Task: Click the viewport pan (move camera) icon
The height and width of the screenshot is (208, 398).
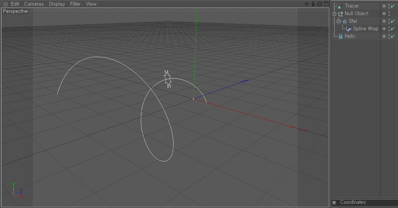Action: [x=307, y=4]
